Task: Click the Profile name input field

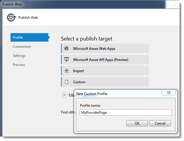Action: [126, 113]
